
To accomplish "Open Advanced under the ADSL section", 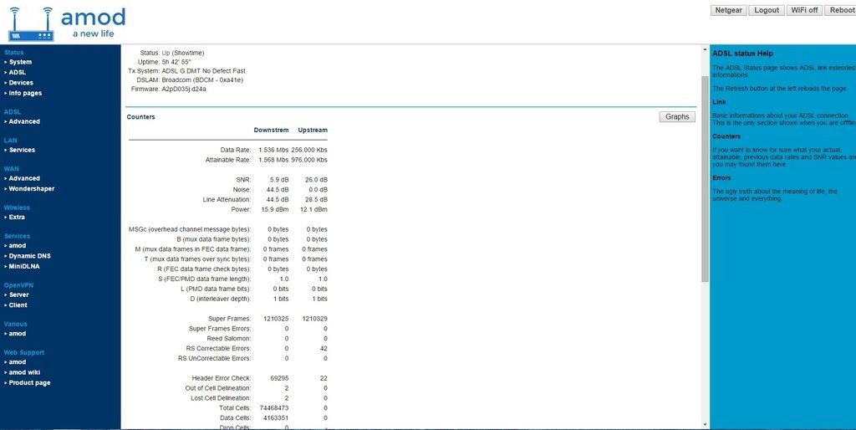I will pos(24,121).
